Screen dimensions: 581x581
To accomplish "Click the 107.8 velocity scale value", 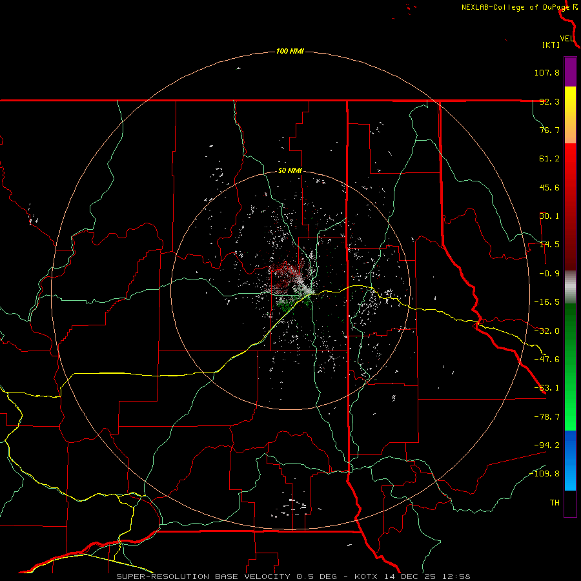I will [x=547, y=72].
